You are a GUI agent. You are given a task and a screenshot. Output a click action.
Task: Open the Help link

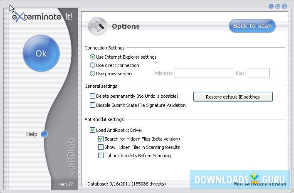click(32, 134)
